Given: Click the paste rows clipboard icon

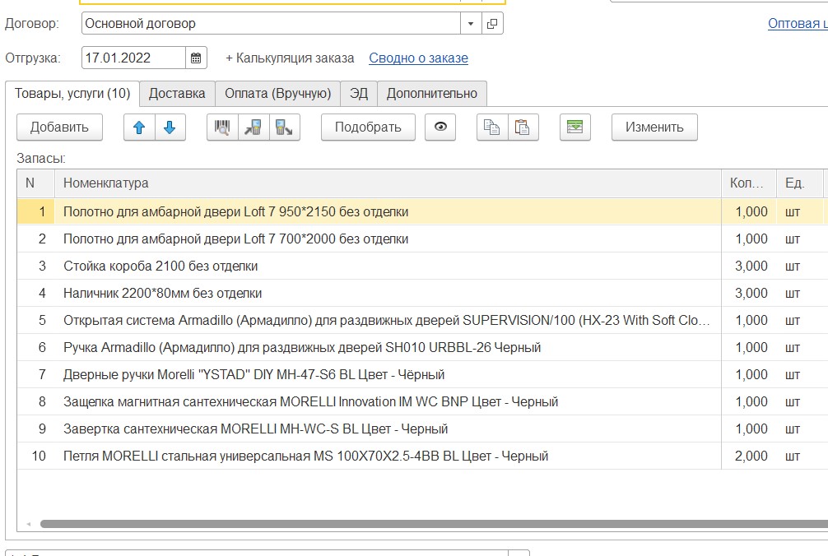Looking at the screenshot, I should [522, 127].
